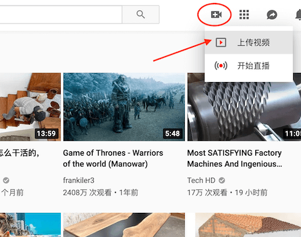Open the YouTube apps grid icon
This screenshot has height=237, width=301.
tap(244, 14)
